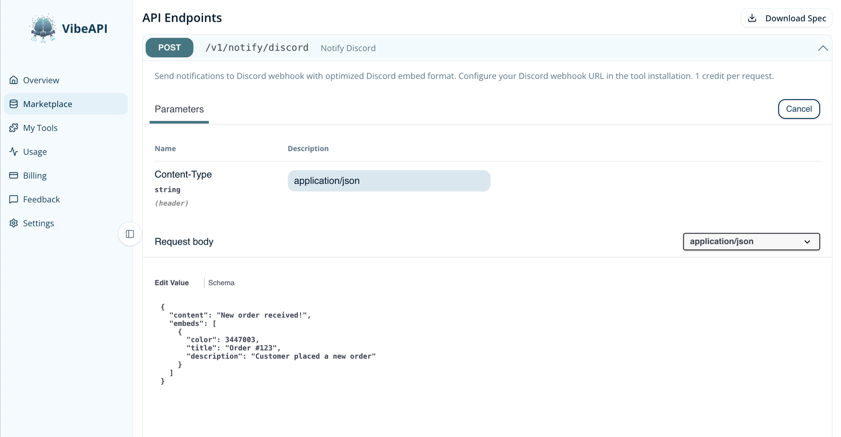
Task: Click the Notify Discord endpoint title
Action: coord(348,48)
